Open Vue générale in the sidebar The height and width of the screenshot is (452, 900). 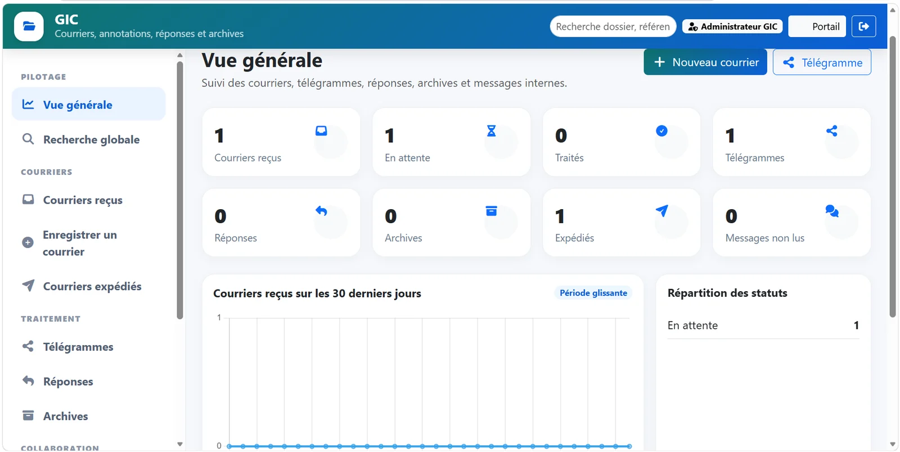click(88, 105)
